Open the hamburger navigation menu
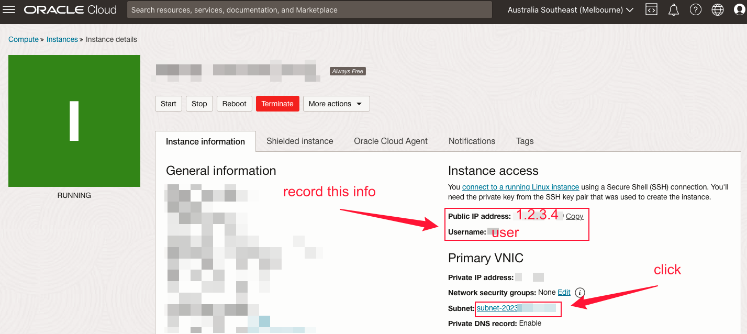Image resolution: width=747 pixels, height=334 pixels. pyautogui.click(x=9, y=10)
